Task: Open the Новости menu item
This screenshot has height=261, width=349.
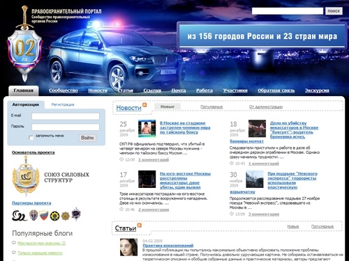Action: (98, 90)
